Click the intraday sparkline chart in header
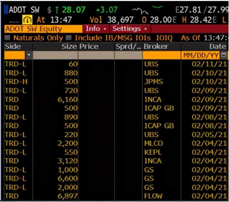Viewport: 229px width, 202px height. (147, 10)
